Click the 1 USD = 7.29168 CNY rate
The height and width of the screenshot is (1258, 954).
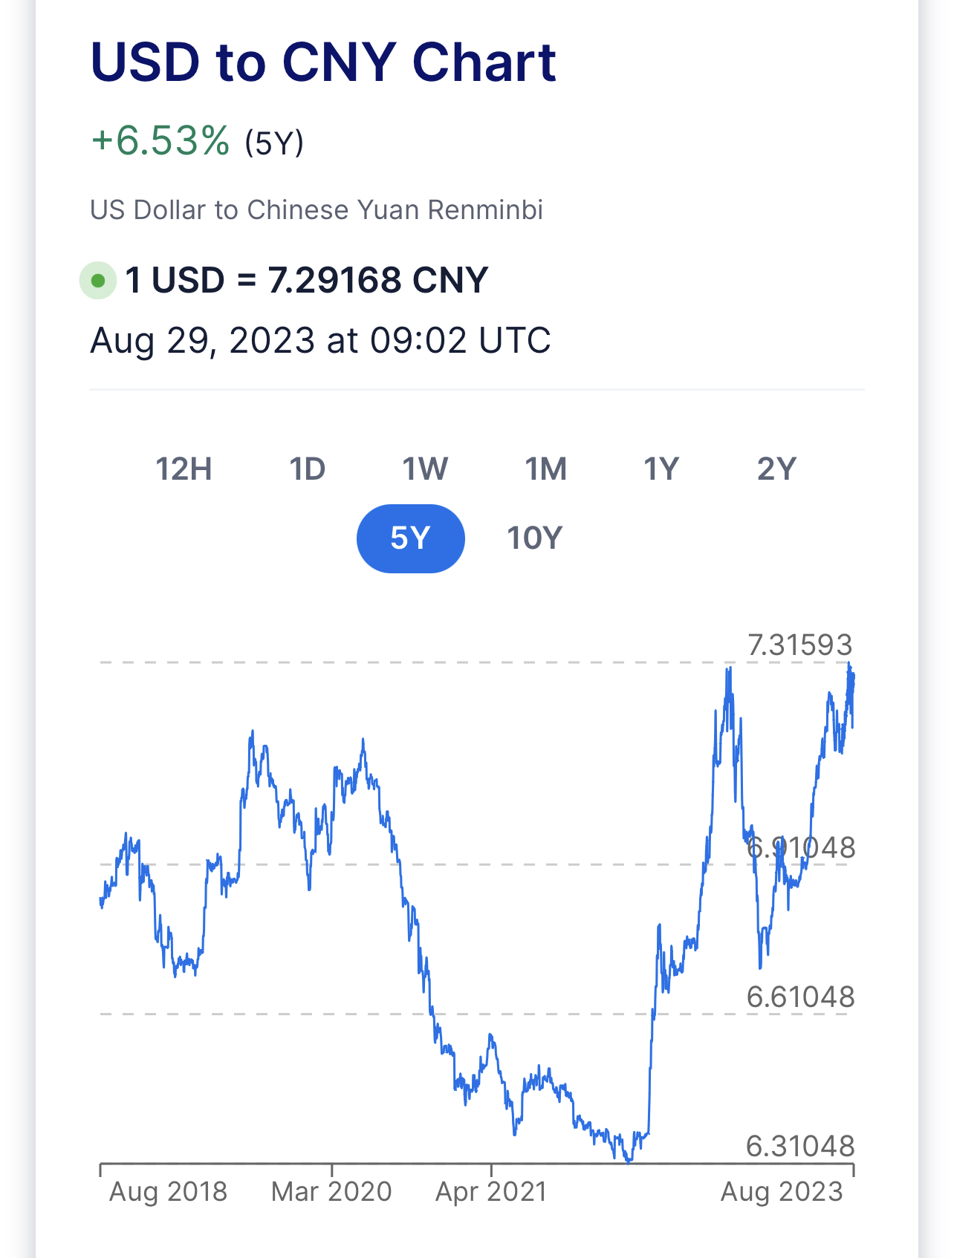306,281
